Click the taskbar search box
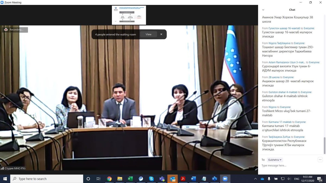The width and height of the screenshot is (326, 183). (47, 179)
